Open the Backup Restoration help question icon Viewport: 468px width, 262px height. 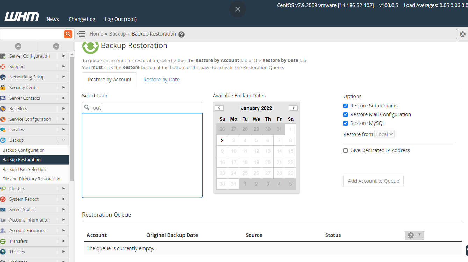pos(181,34)
